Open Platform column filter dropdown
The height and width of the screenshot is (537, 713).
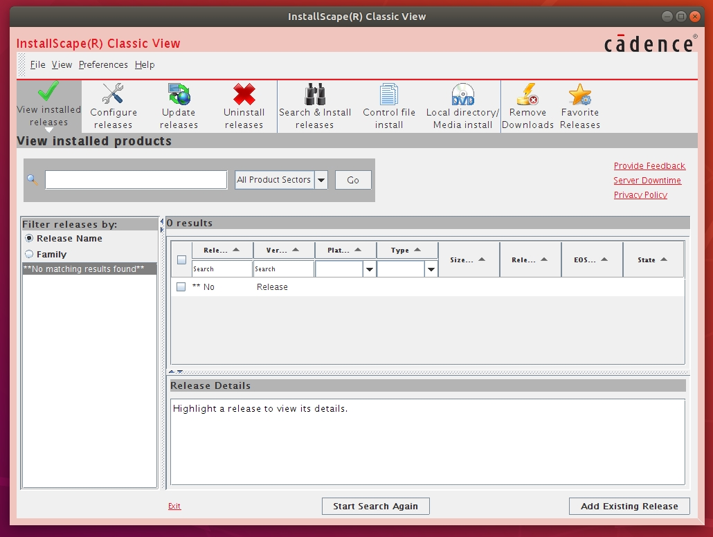click(x=369, y=269)
